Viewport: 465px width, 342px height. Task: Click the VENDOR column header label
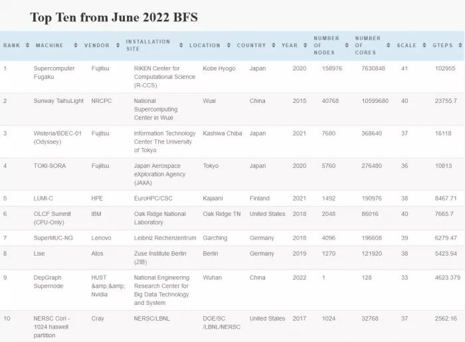tap(97, 45)
